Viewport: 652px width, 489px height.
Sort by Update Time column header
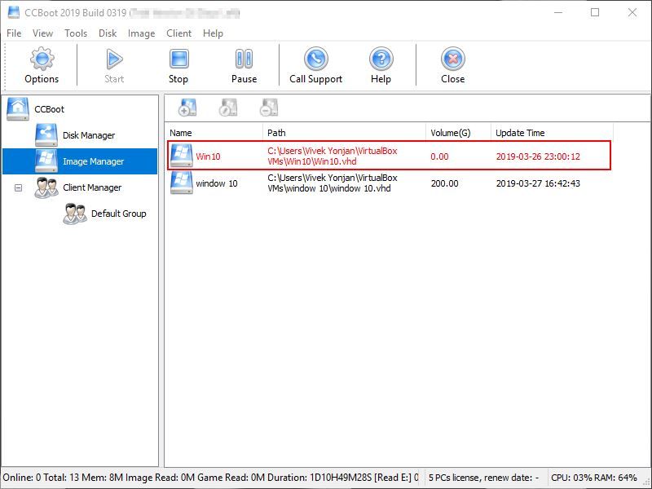coord(552,133)
